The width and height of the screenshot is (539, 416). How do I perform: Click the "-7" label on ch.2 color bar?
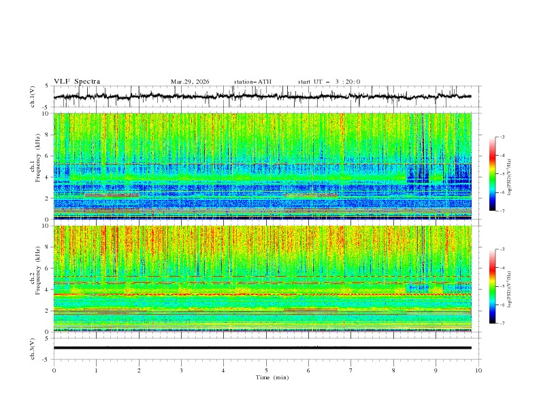(502, 324)
